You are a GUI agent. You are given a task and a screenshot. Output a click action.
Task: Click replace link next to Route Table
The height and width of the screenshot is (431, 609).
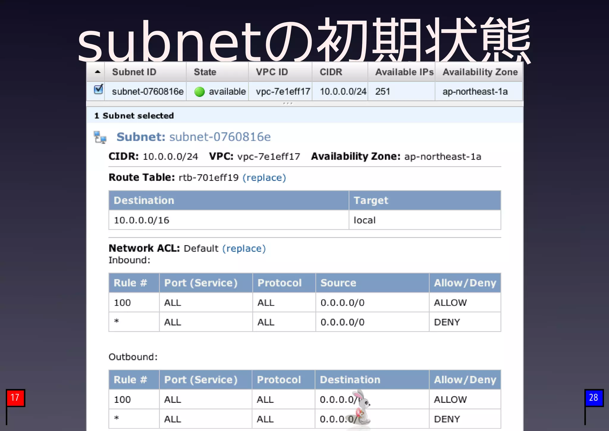(x=264, y=178)
